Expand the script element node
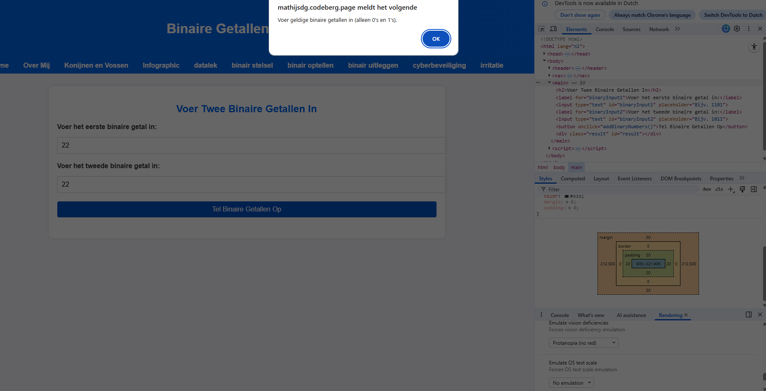This screenshot has height=391, width=766. pos(549,148)
